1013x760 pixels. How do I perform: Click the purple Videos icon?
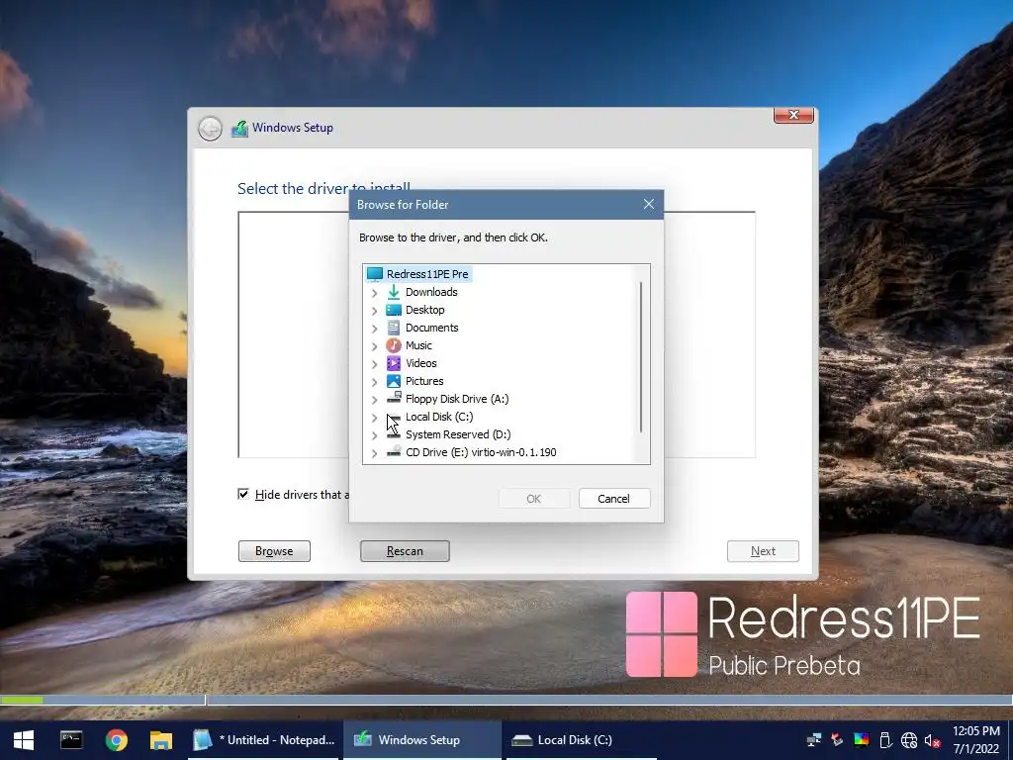pyautogui.click(x=394, y=363)
